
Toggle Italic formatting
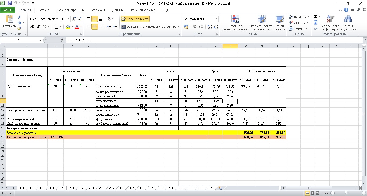(38, 27)
